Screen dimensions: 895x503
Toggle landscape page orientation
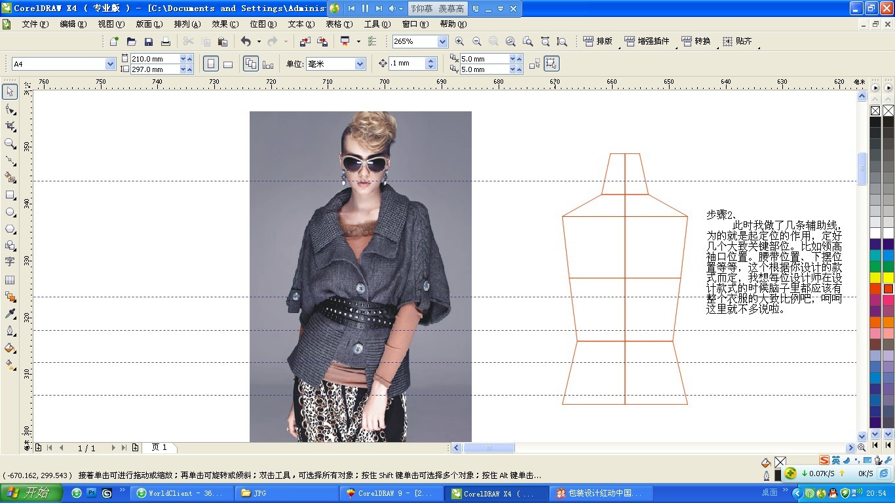[227, 64]
